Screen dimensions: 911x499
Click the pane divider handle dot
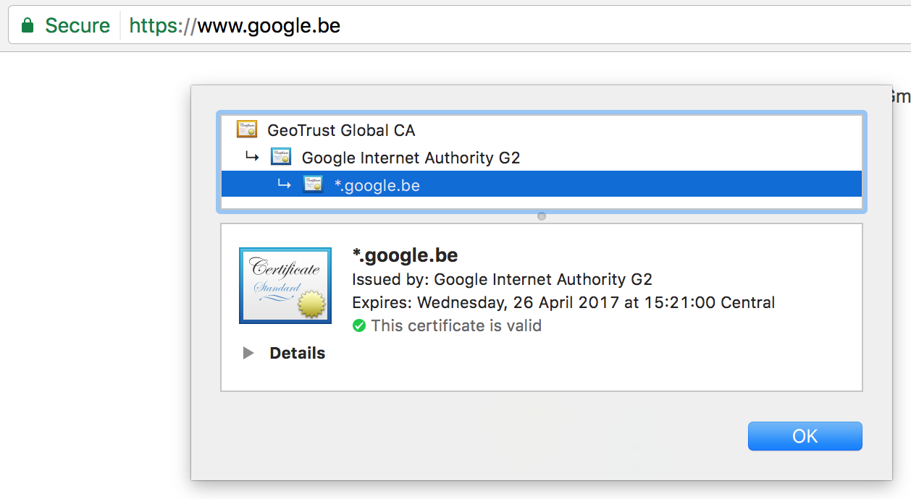541,216
